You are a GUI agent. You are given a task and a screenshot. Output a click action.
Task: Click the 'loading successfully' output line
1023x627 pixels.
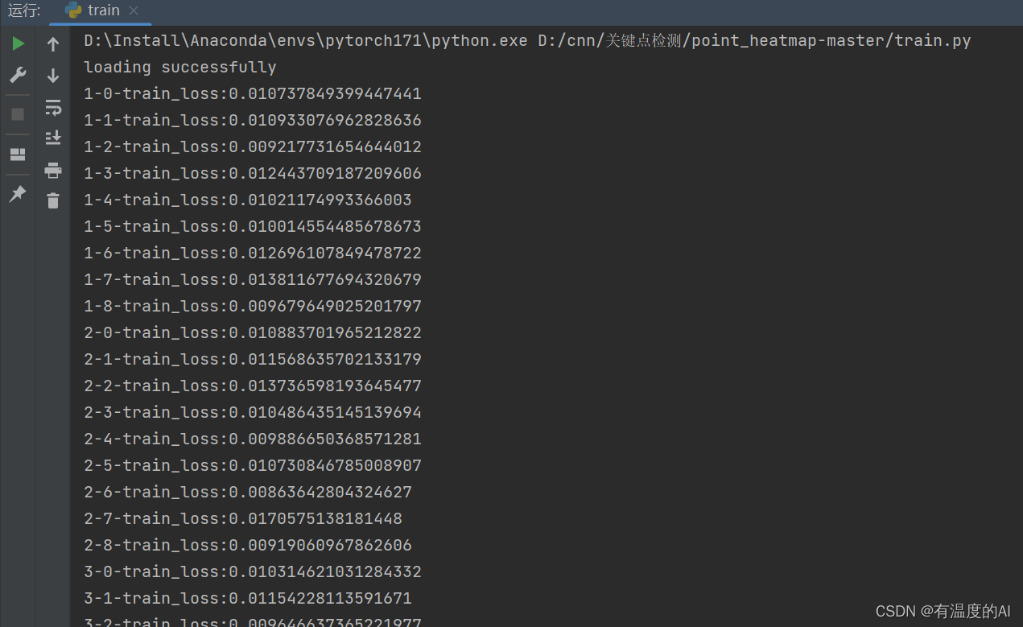[180, 68]
